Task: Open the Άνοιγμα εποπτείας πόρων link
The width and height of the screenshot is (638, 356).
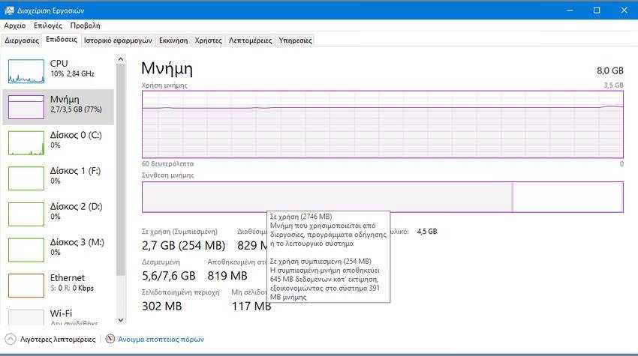Action: click(x=161, y=339)
